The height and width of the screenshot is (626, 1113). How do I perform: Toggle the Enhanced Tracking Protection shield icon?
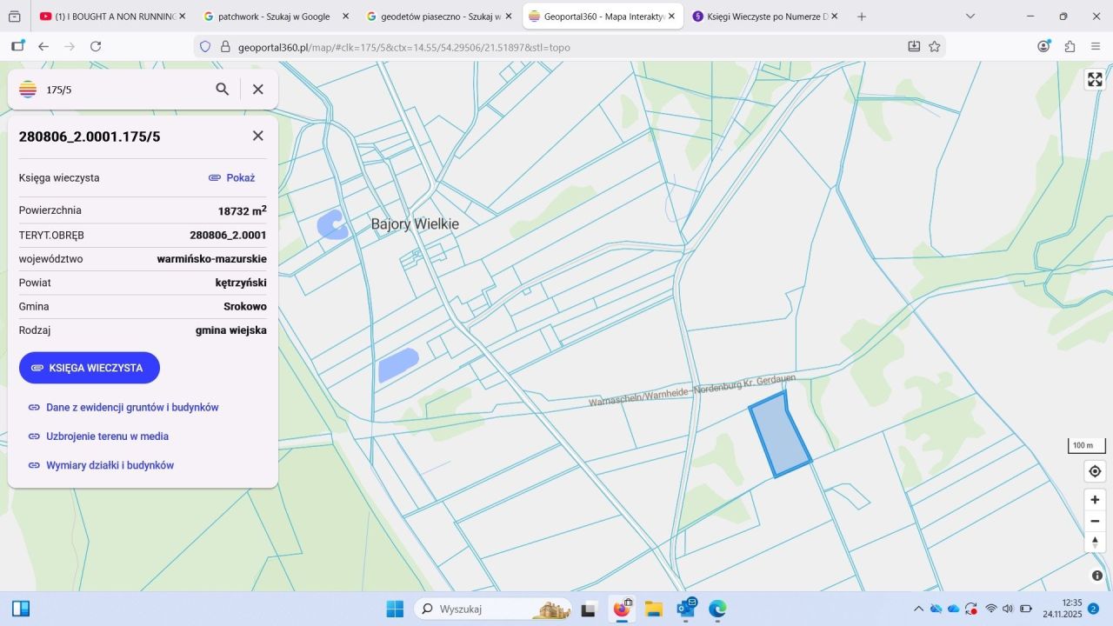click(x=204, y=47)
